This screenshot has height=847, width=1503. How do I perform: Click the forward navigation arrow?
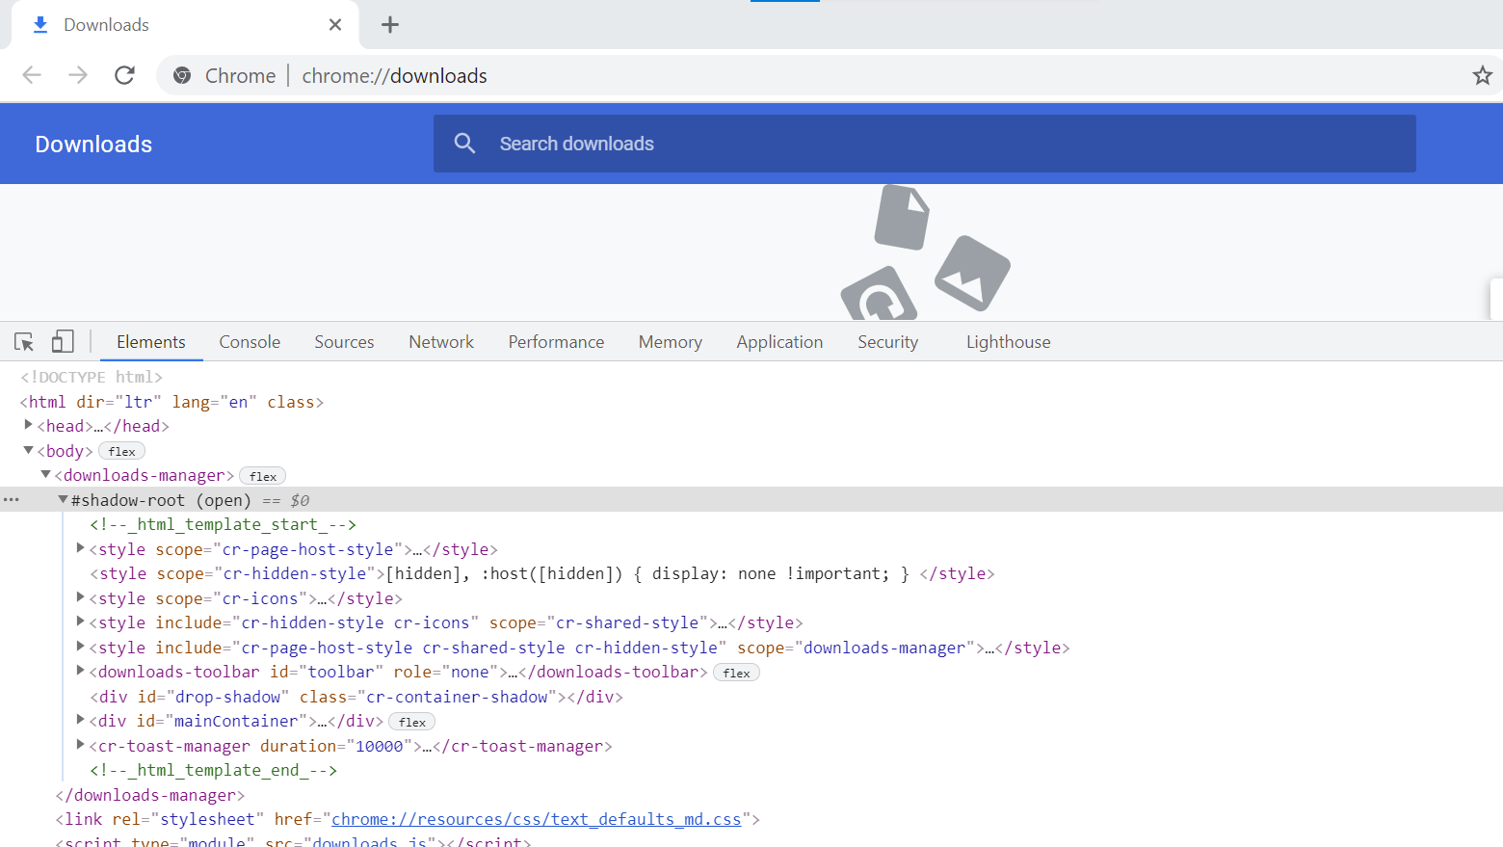78,75
